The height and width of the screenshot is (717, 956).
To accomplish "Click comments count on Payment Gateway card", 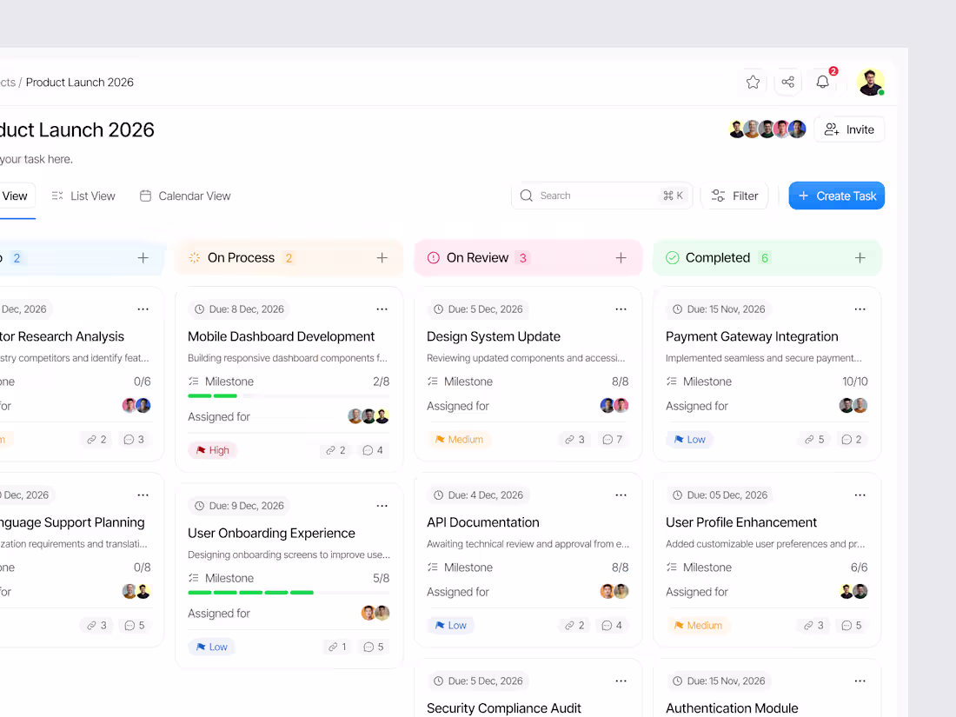I will pyautogui.click(x=851, y=439).
